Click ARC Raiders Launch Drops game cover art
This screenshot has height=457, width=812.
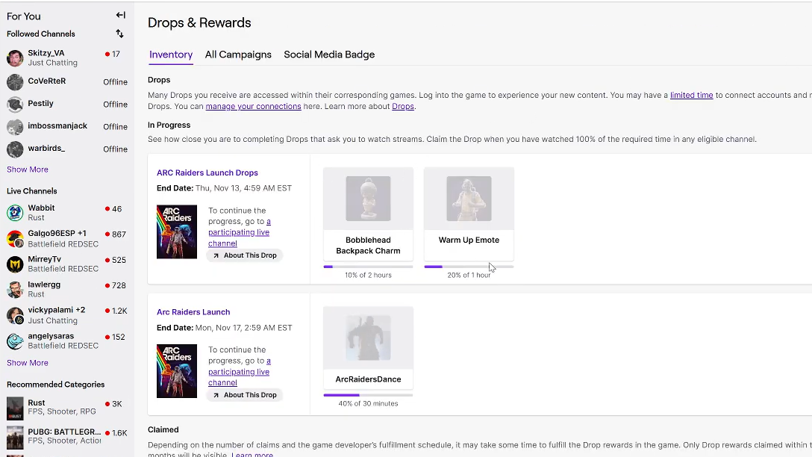click(x=177, y=231)
